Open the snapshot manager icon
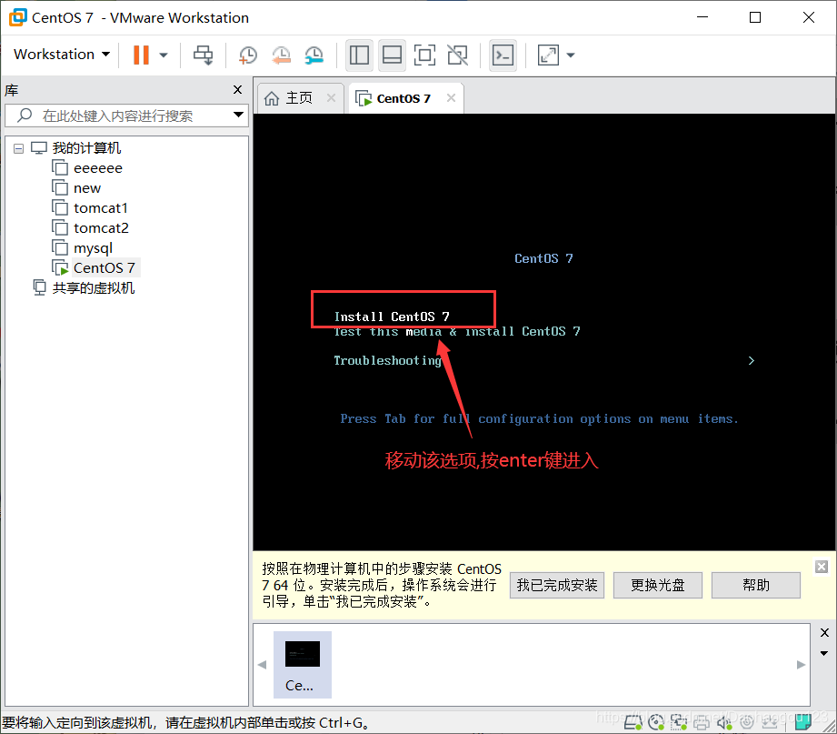The height and width of the screenshot is (734, 837). (x=314, y=55)
